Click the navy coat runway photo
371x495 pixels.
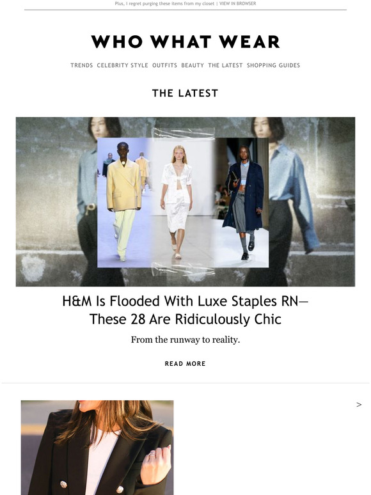click(242, 203)
